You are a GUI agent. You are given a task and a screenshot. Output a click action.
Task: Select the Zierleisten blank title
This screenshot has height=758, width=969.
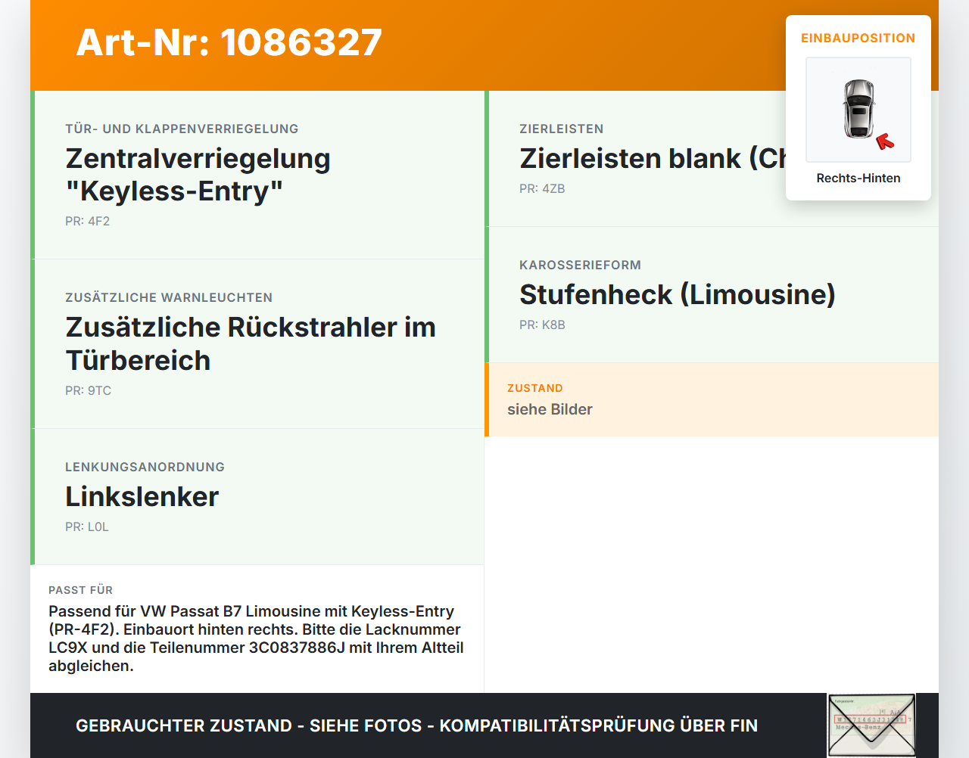[653, 158]
